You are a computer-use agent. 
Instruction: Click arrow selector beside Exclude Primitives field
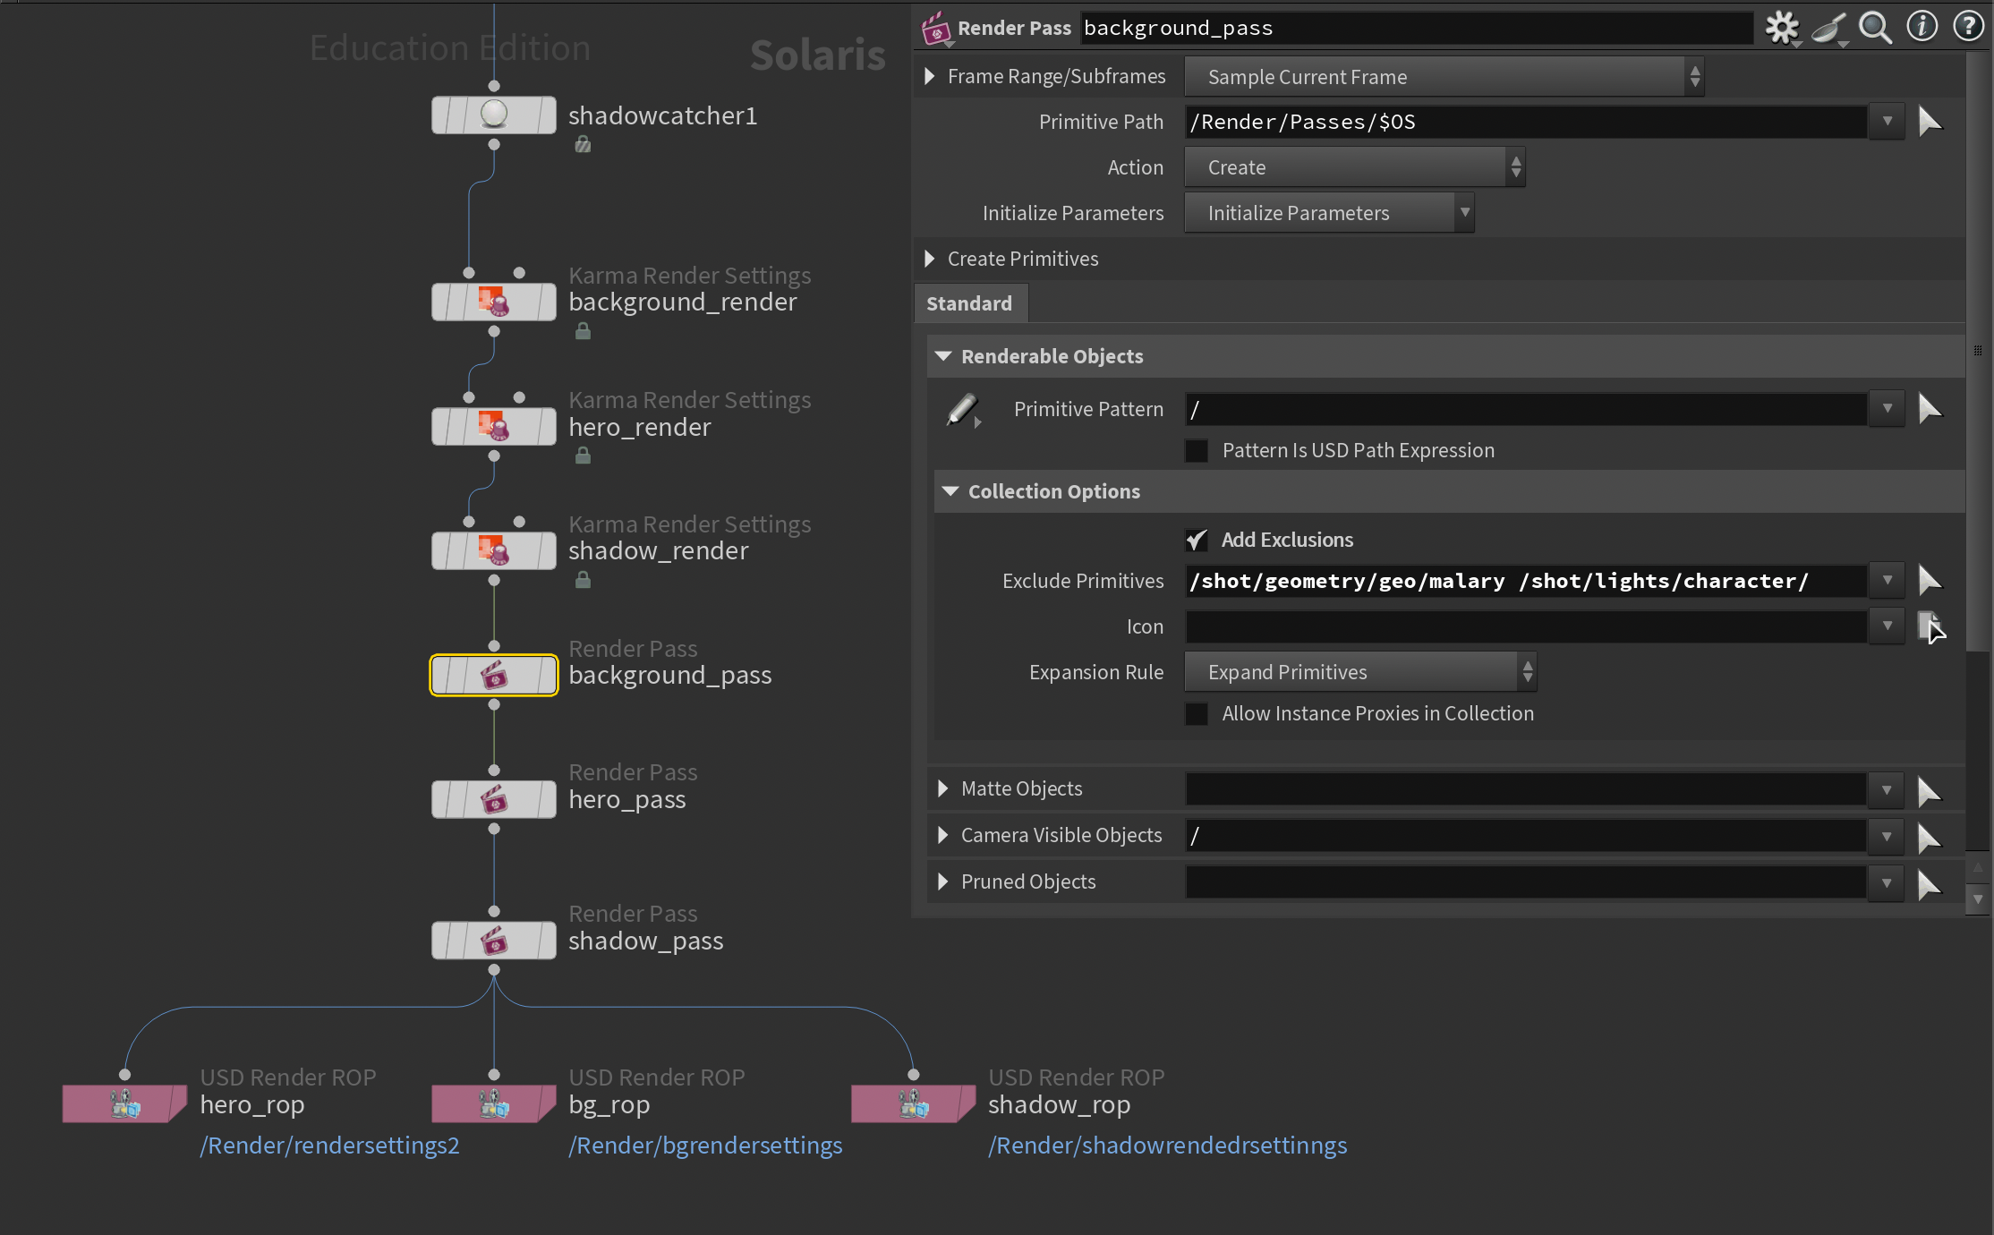pos(1930,581)
